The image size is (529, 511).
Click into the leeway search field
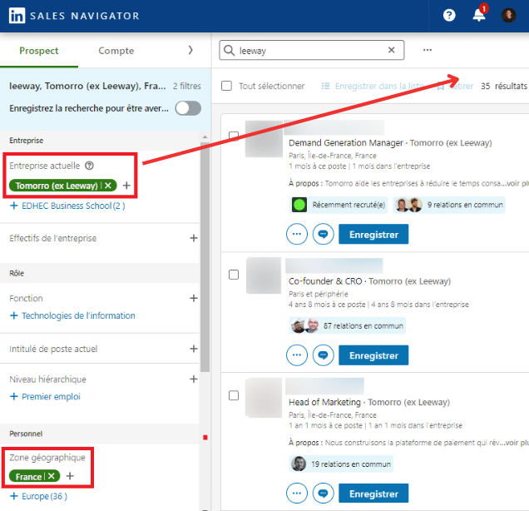(x=312, y=50)
